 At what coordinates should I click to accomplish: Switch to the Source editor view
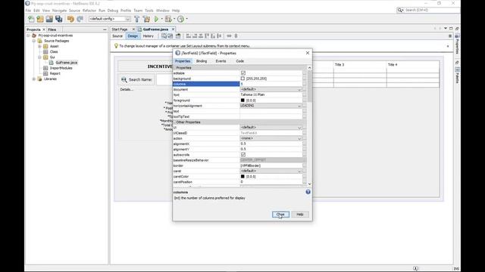[x=117, y=36]
